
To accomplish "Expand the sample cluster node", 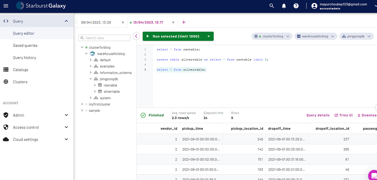I will (x=82, y=110).
